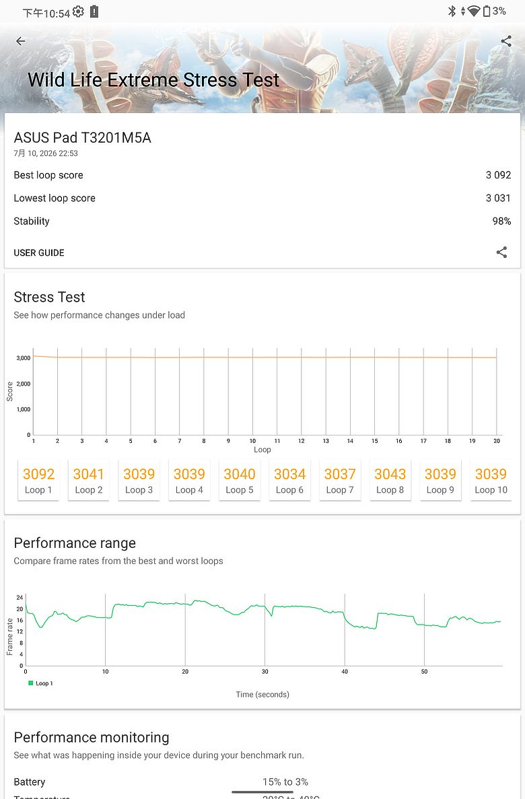Tap the Stability value 98%
The width and height of the screenshot is (525, 799).
501,221
